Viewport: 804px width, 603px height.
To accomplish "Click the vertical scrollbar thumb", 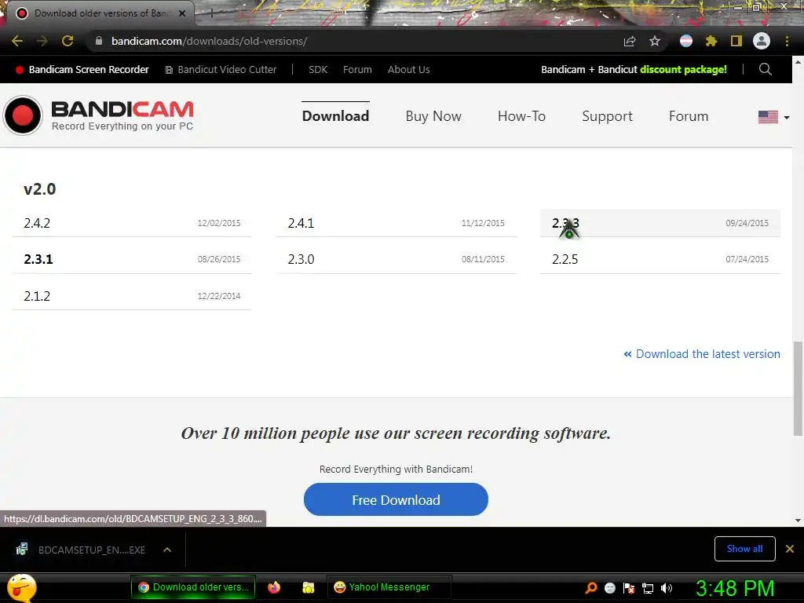I will [x=798, y=388].
